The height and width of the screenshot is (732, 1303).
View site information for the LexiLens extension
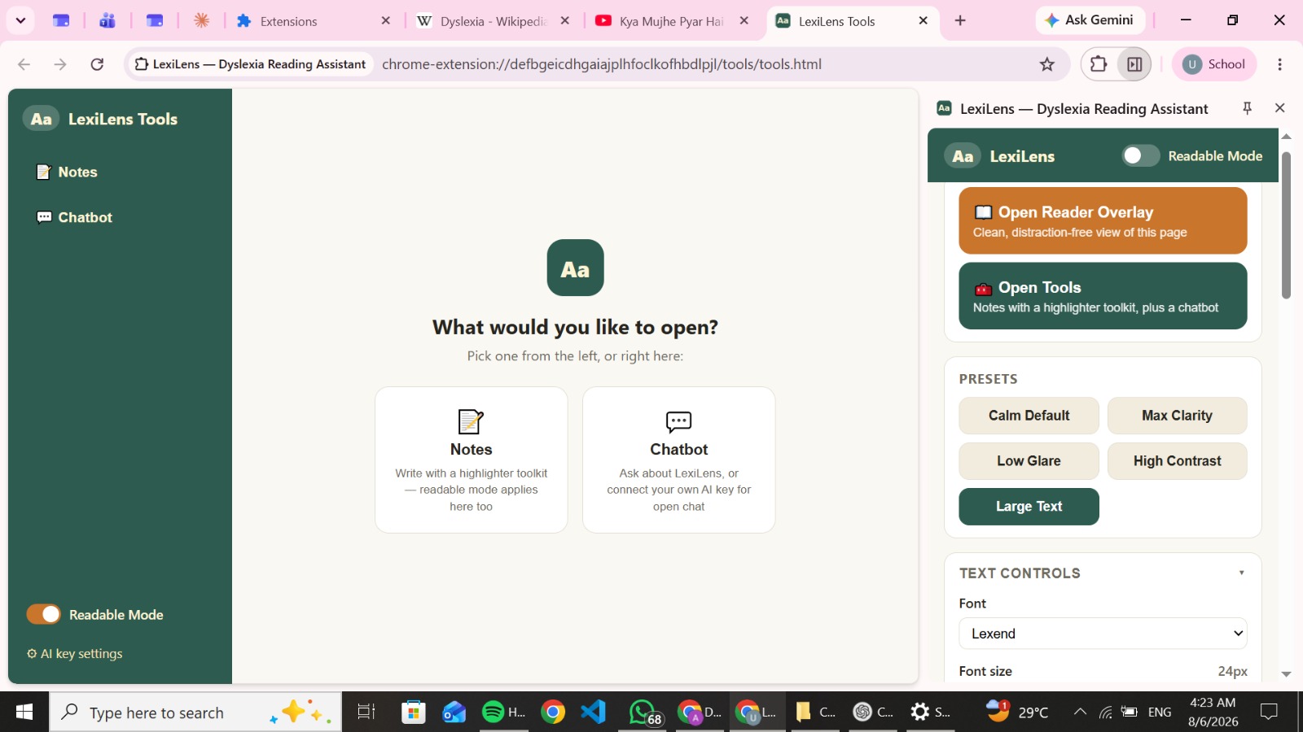[251, 64]
